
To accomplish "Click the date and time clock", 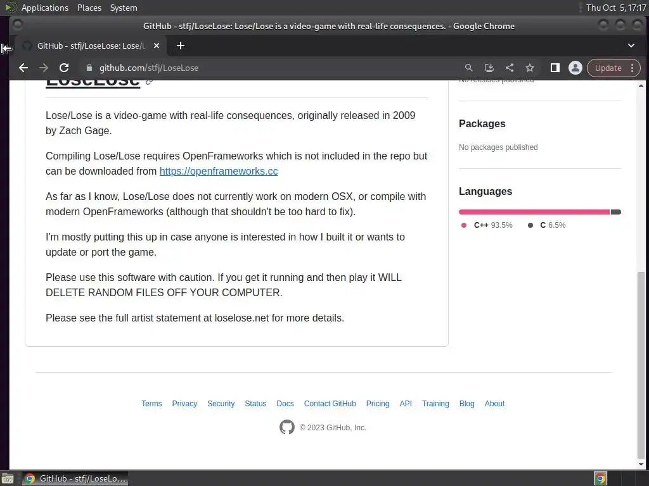I will (616, 8).
